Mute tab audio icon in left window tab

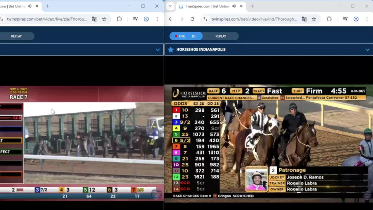29,6
